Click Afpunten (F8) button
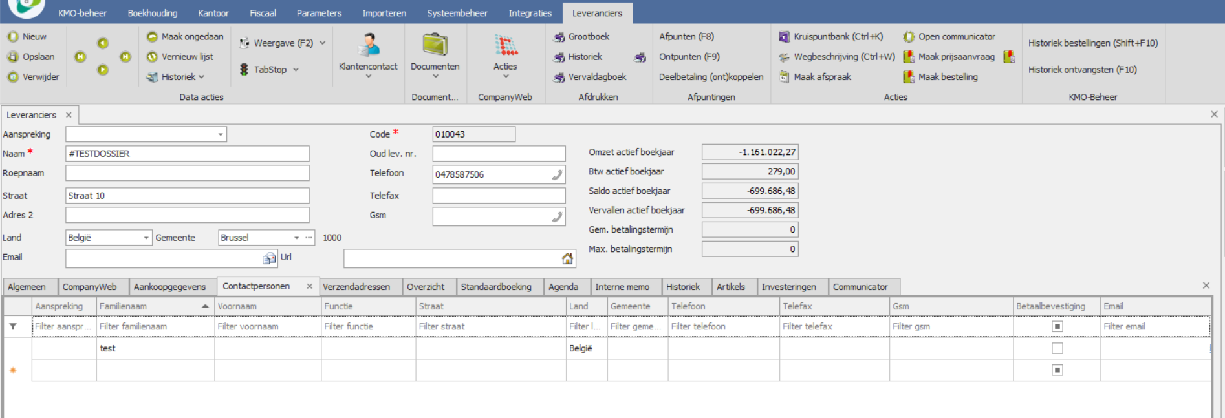1225x418 pixels. (686, 37)
